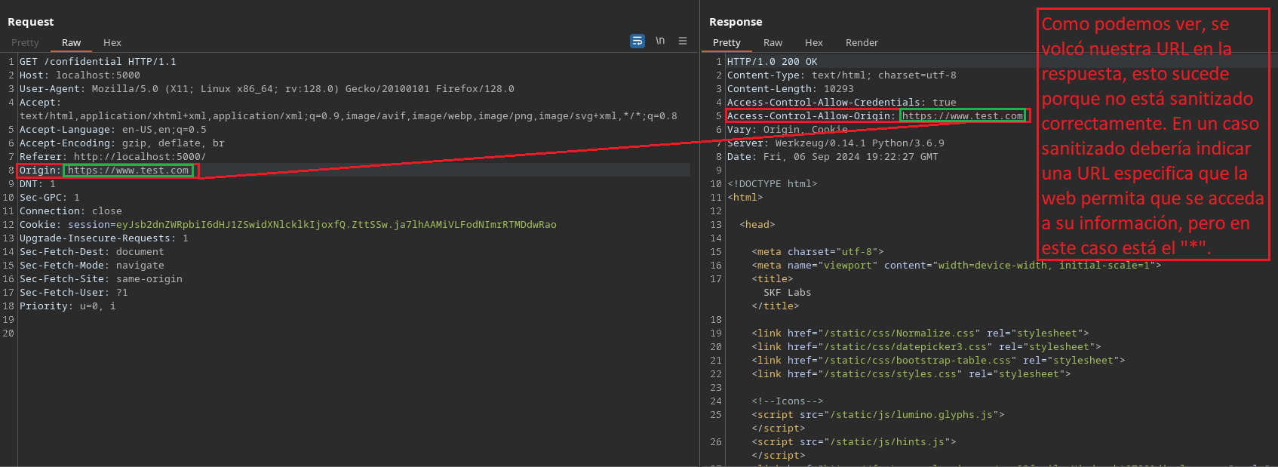The width and height of the screenshot is (1278, 467).
Task: Click the Server: Werkzeug header in response
Action: 835,143
